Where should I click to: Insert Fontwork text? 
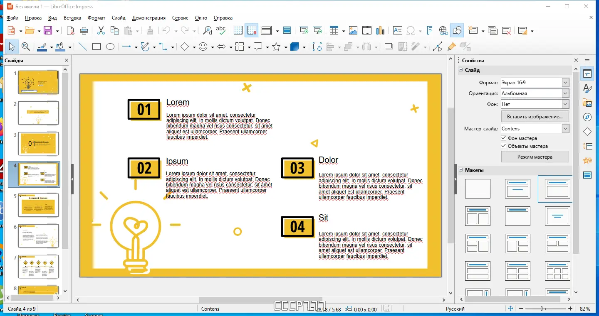[430, 30]
